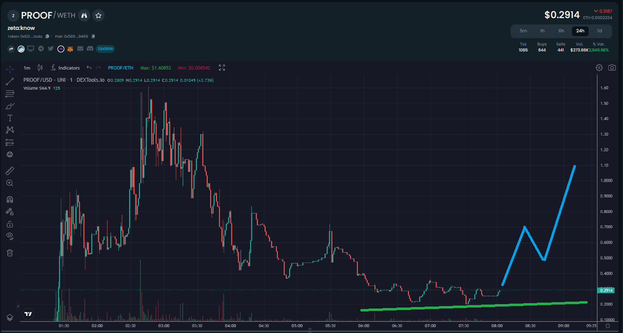
Task: Click the Min: $0.008542 label
Action: 195,68
